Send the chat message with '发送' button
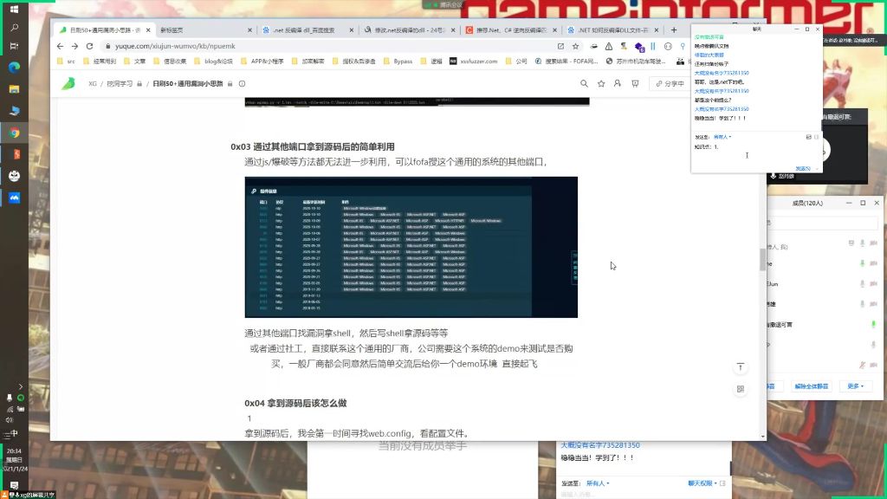 click(803, 169)
